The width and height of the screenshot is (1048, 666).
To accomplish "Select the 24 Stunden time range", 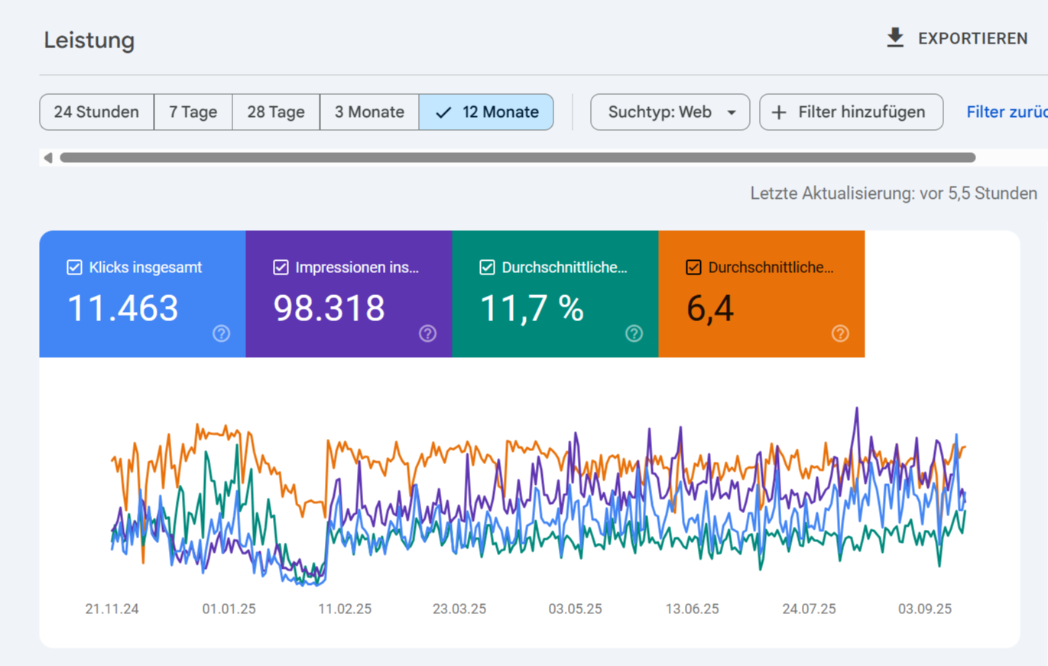I will click(96, 112).
